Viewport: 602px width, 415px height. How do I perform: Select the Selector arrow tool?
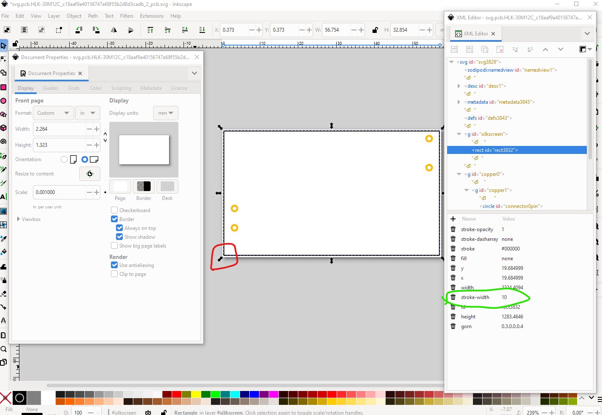[3, 46]
